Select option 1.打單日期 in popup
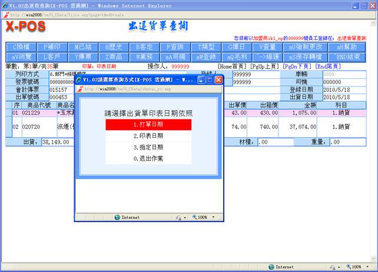 [148, 125]
